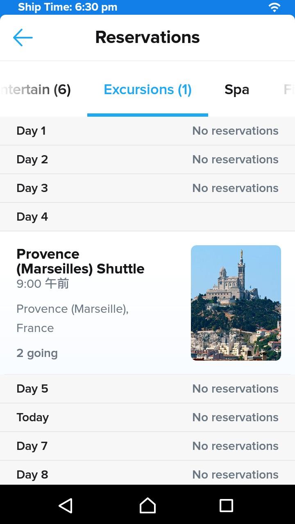295x524 pixels.
Task: Select the Excursions (1) tab
Action: (x=147, y=90)
